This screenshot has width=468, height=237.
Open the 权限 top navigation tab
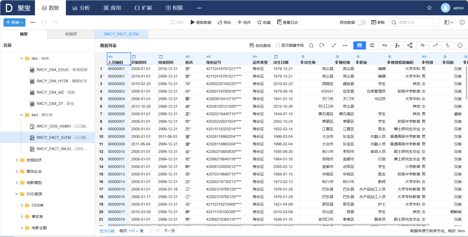pos(174,8)
